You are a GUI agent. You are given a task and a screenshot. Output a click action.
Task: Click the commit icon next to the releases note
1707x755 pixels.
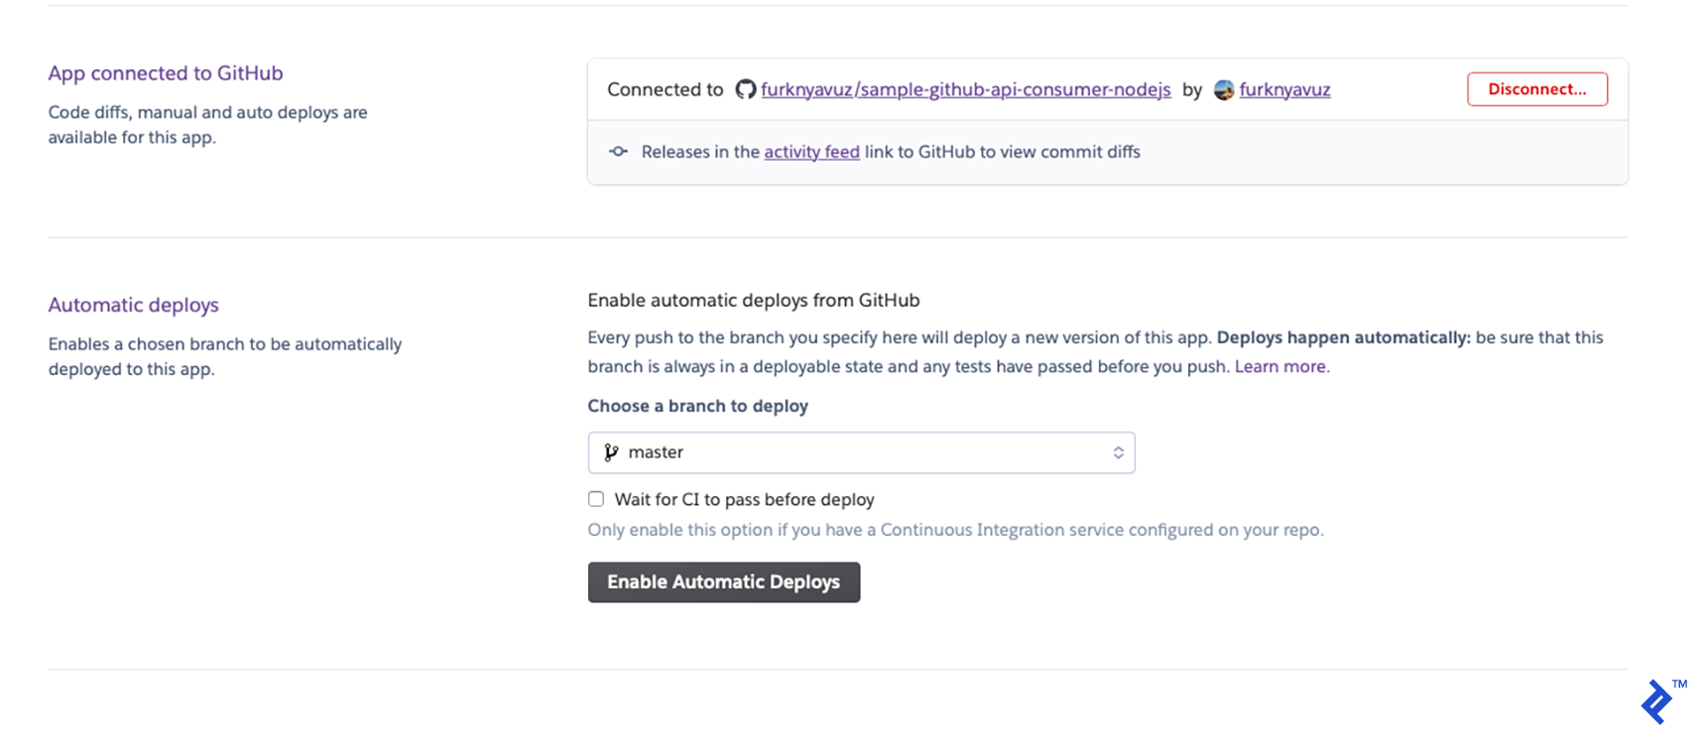click(x=618, y=151)
